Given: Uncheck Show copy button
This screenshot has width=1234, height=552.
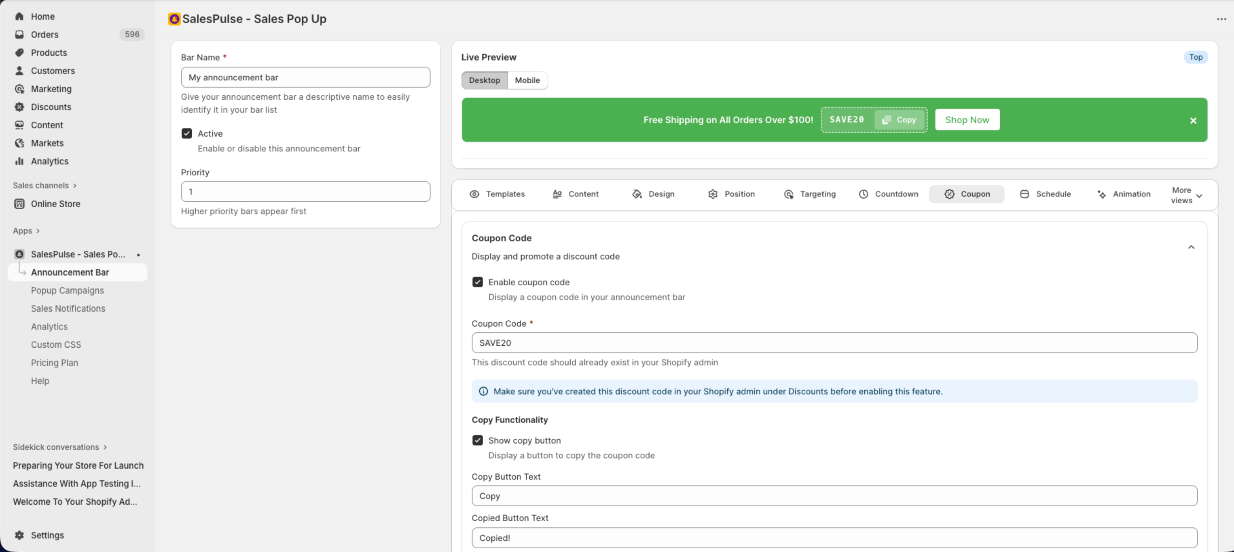Looking at the screenshot, I should tap(477, 440).
